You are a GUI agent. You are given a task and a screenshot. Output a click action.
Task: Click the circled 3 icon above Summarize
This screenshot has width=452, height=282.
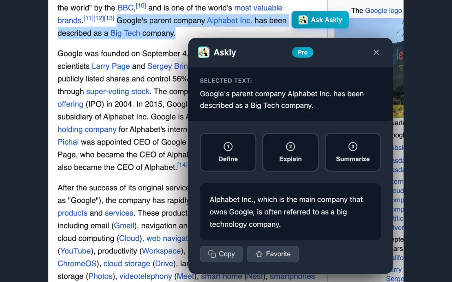(353, 147)
